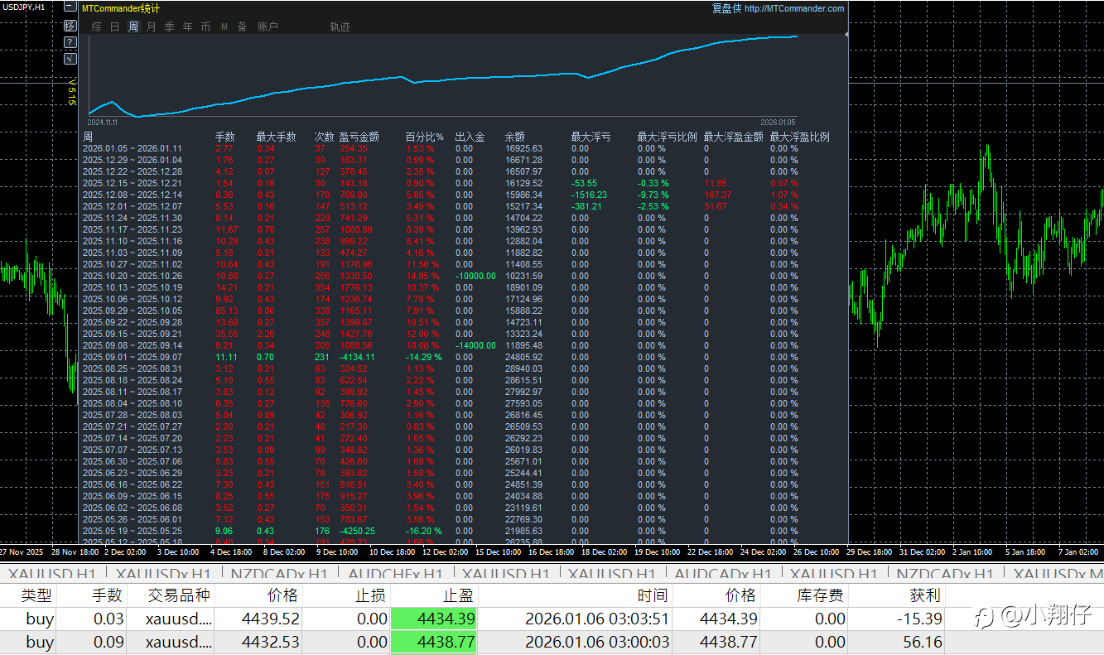This screenshot has height=655, width=1104.
Task: Select the 2025.09.01 ~ 2025.09.07 week row
Action: [x=133, y=357]
